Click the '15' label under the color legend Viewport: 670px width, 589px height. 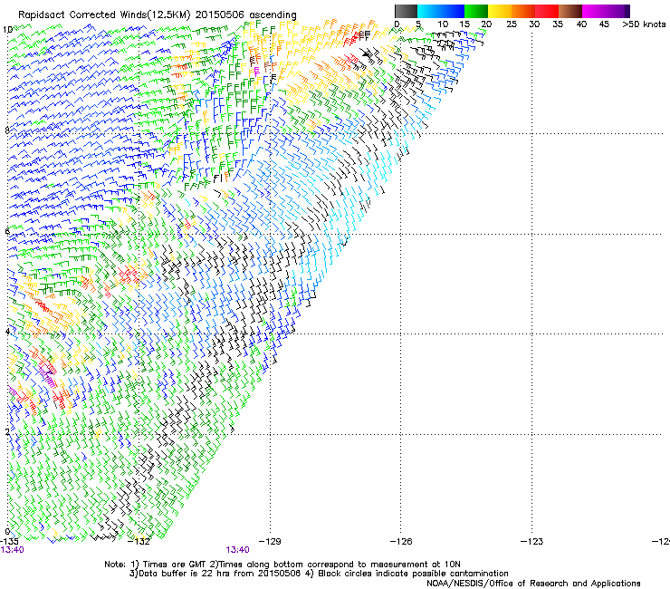(x=464, y=24)
